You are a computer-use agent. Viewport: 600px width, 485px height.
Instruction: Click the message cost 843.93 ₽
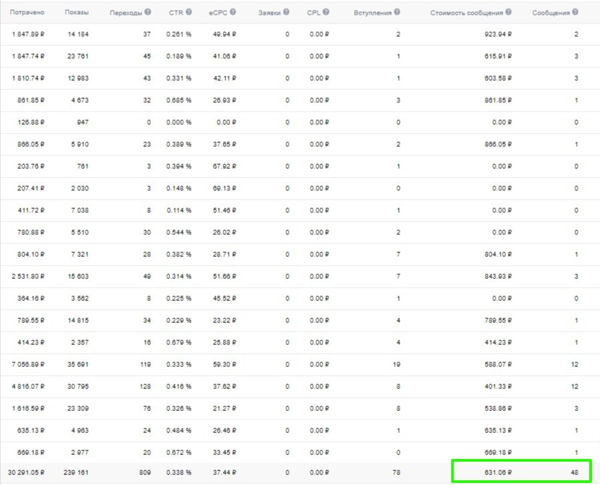click(x=498, y=277)
